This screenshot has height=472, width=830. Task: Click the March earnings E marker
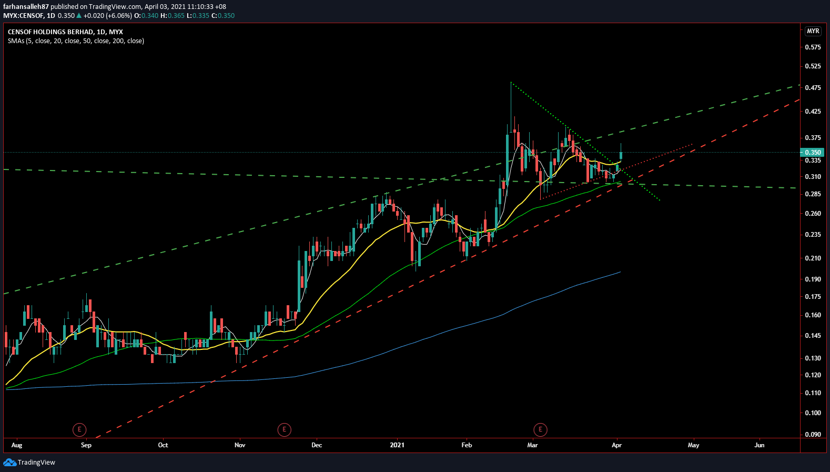[x=540, y=430]
